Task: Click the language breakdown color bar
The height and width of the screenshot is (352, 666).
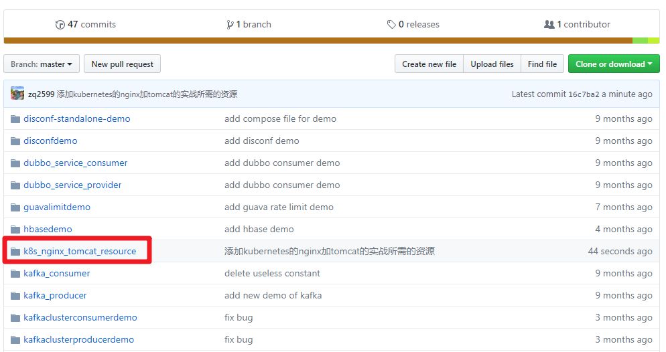Action: coord(331,41)
